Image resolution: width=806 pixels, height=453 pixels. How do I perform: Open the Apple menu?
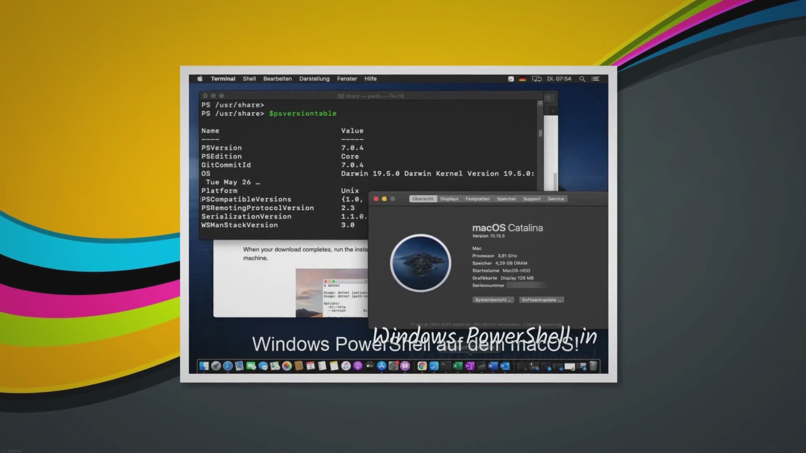[x=200, y=79]
